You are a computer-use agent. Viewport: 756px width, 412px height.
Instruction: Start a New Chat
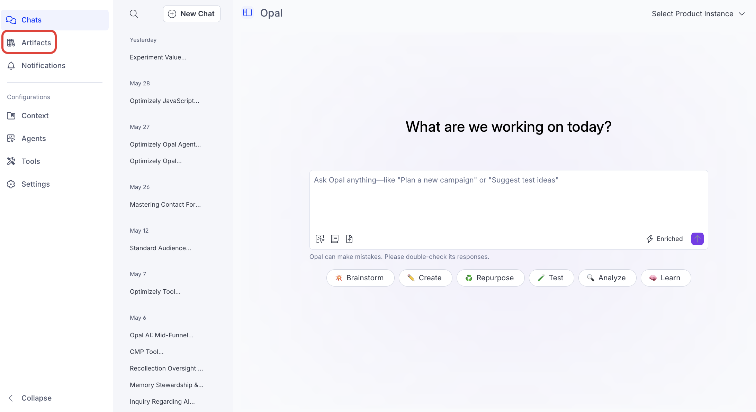pos(192,14)
